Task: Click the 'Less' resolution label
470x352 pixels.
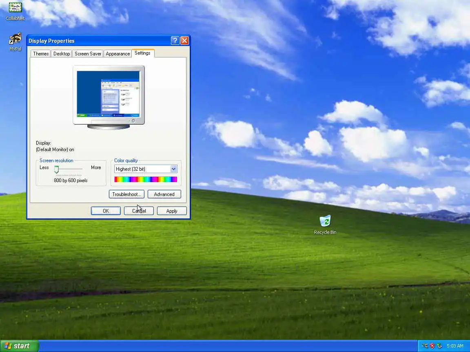Action: coord(44,167)
